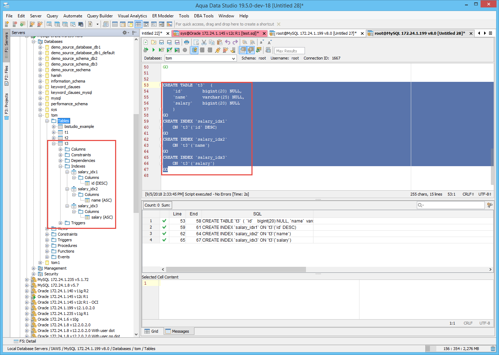Screen dimensions: 499x355
Task: Click the CRLF line ending selector
Action: click(x=468, y=194)
